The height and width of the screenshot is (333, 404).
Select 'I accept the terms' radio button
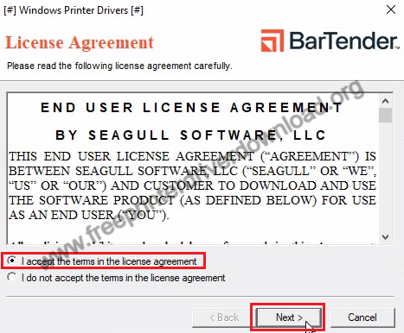pos(12,261)
